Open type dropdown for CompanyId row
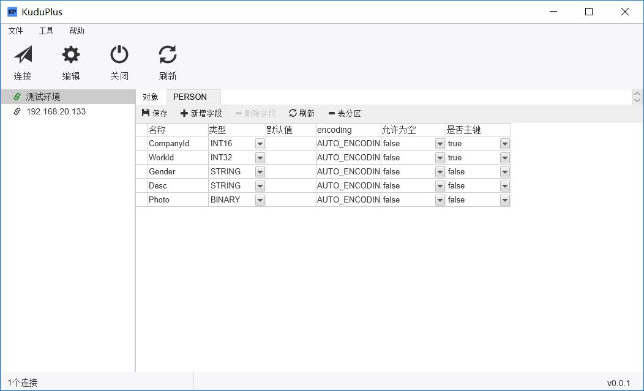The image size is (644, 391). pos(260,144)
